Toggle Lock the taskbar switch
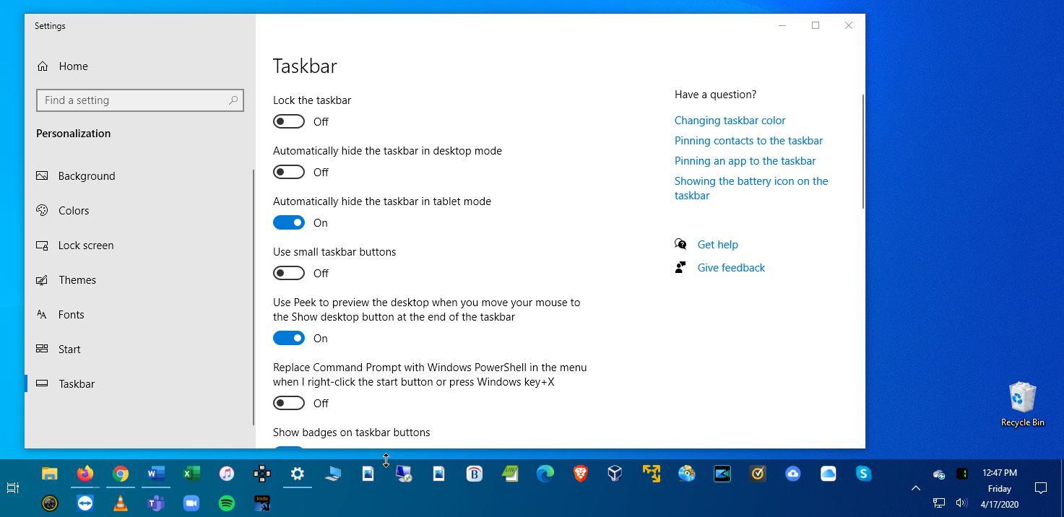This screenshot has width=1064, height=517. point(289,121)
